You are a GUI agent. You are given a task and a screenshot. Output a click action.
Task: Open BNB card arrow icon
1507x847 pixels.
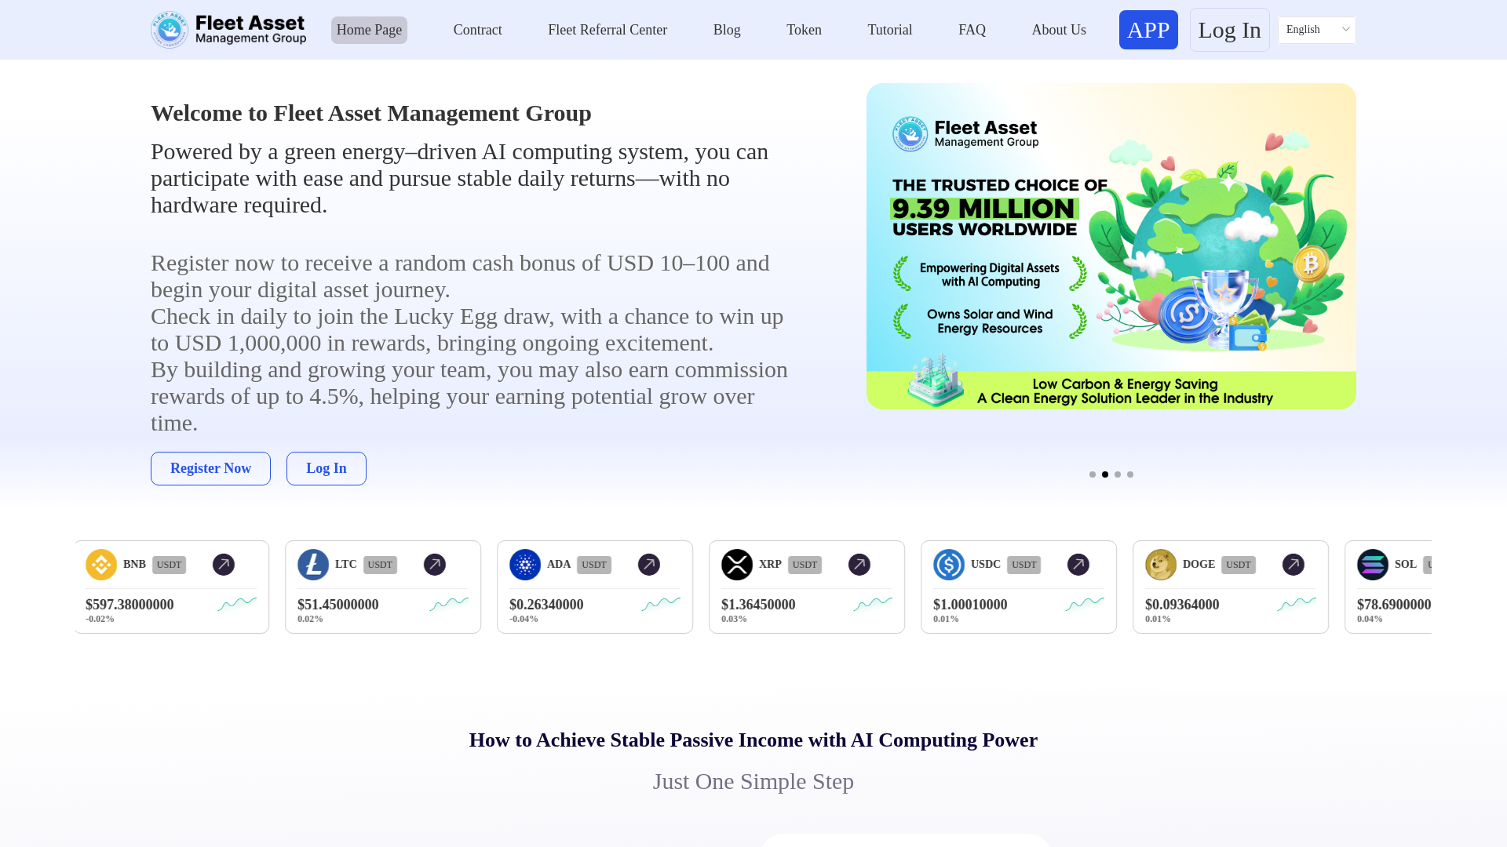click(224, 565)
